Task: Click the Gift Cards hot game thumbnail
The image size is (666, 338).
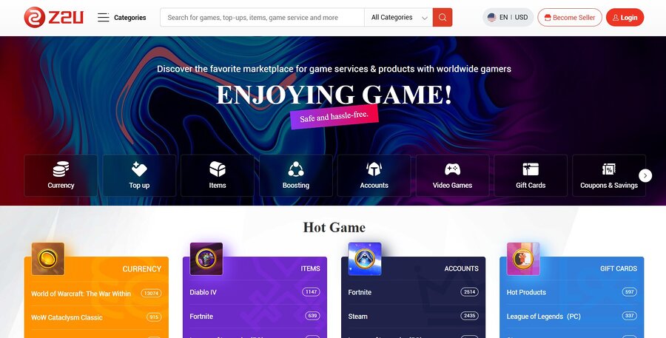Action: (x=523, y=259)
